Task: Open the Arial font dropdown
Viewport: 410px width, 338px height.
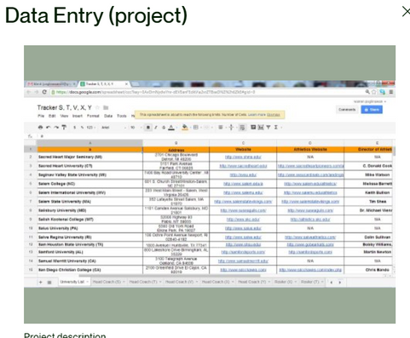Action: [113, 128]
